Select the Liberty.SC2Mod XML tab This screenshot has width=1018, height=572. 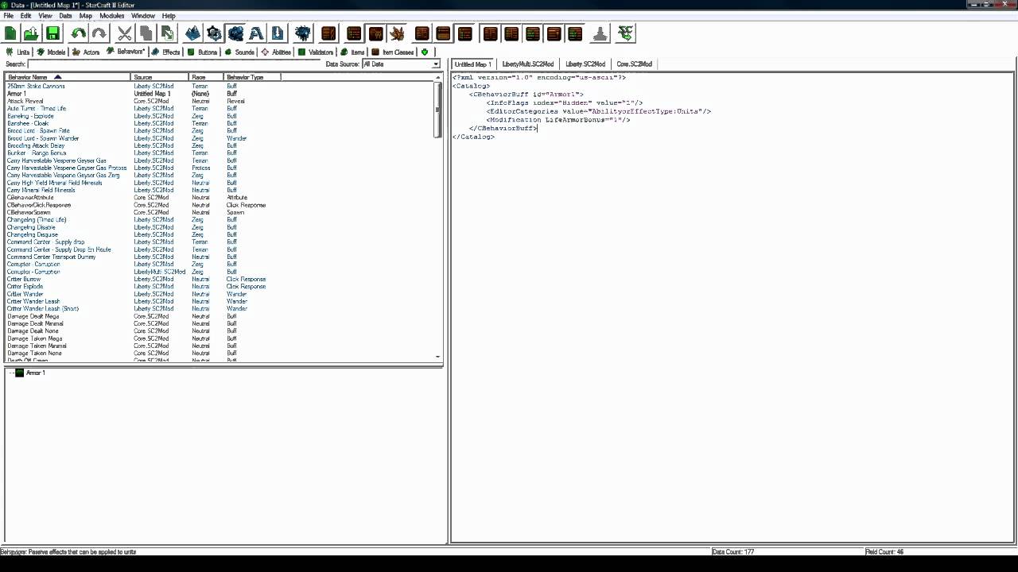585,64
